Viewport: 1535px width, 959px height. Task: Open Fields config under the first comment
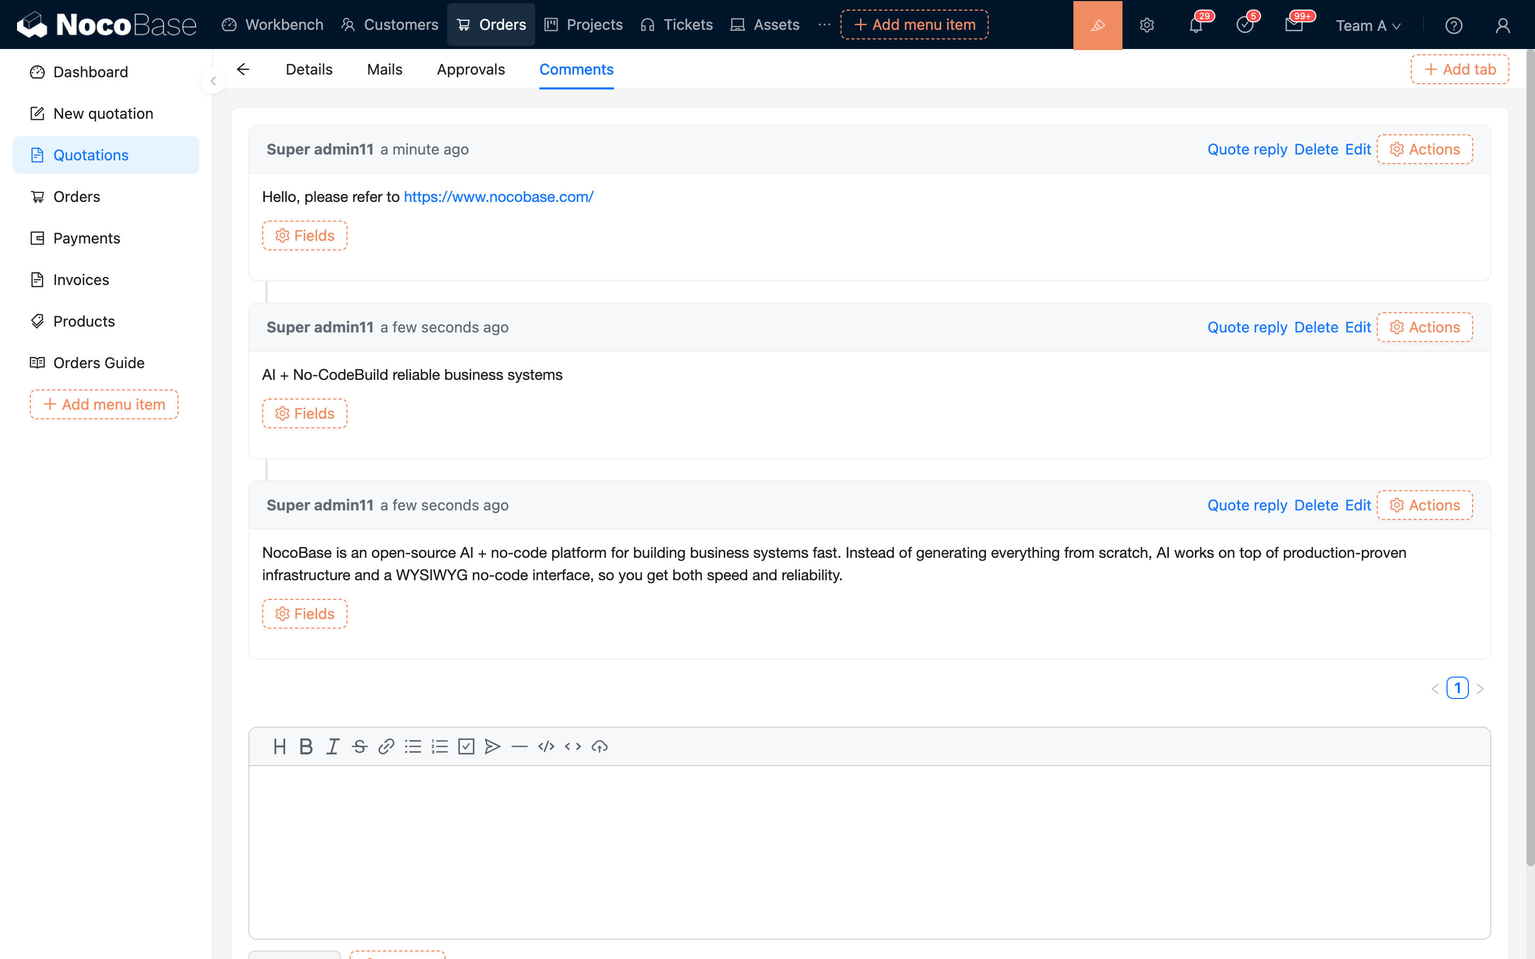[304, 235]
